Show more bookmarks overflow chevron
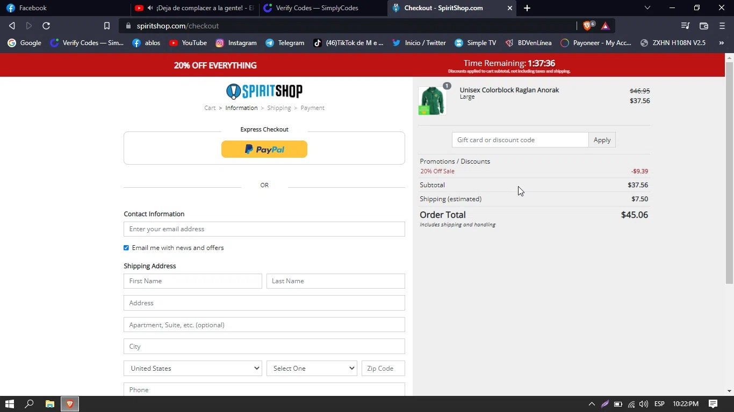Screen dimensions: 734x412 point(722,43)
